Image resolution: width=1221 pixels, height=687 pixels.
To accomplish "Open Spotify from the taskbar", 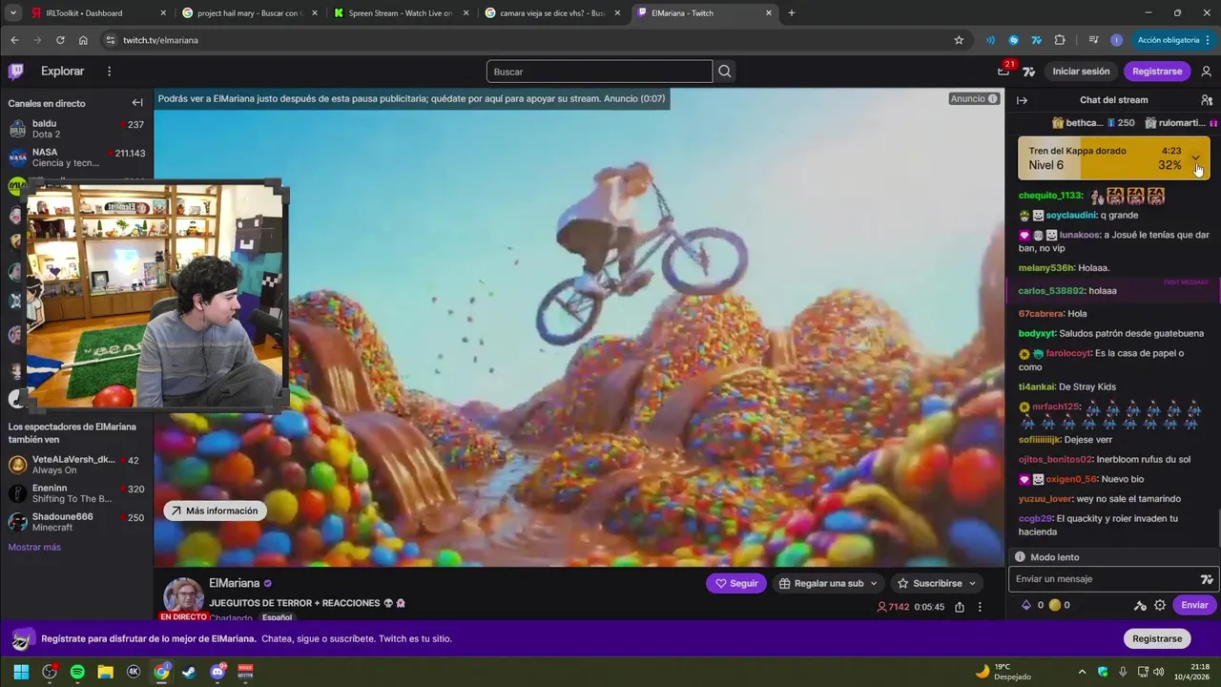I will click(x=77, y=672).
